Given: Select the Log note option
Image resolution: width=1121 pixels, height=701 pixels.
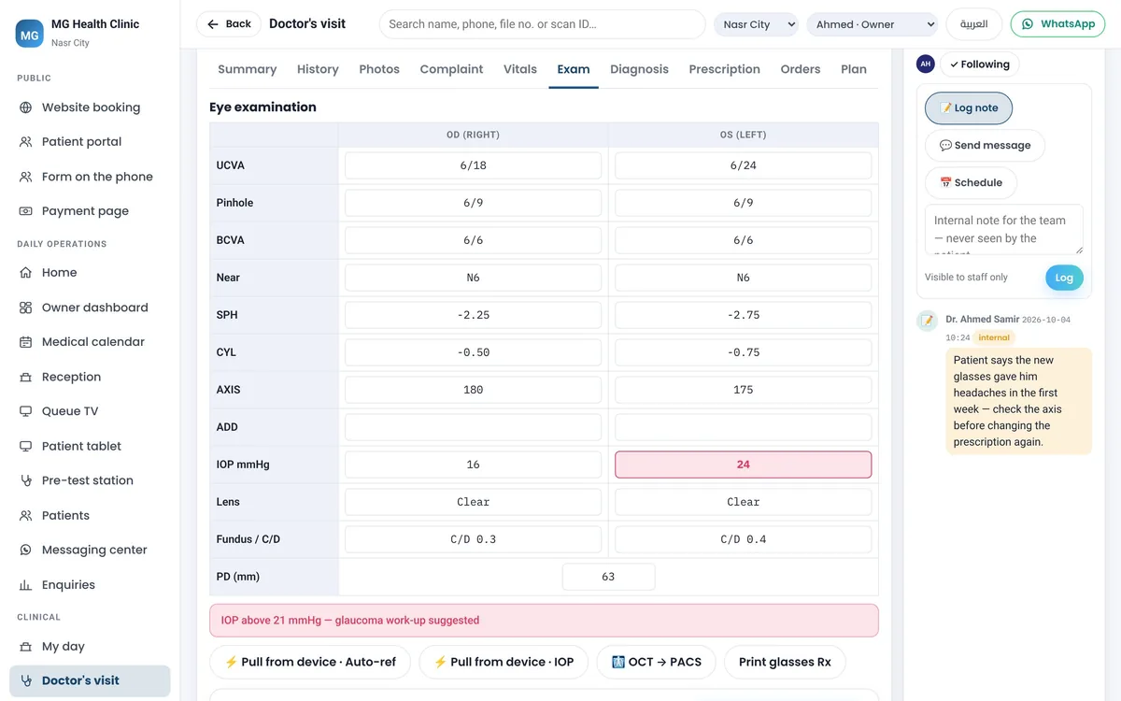Looking at the screenshot, I should coord(969,108).
